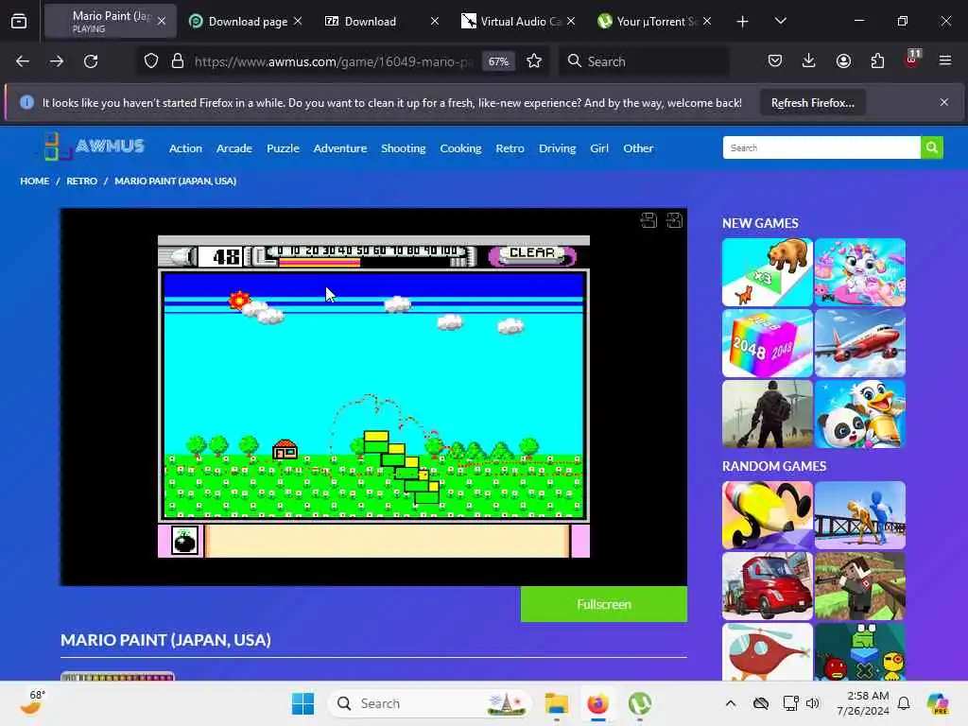Open the Arcade games category
The height and width of the screenshot is (726, 968).
click(234, 148)
